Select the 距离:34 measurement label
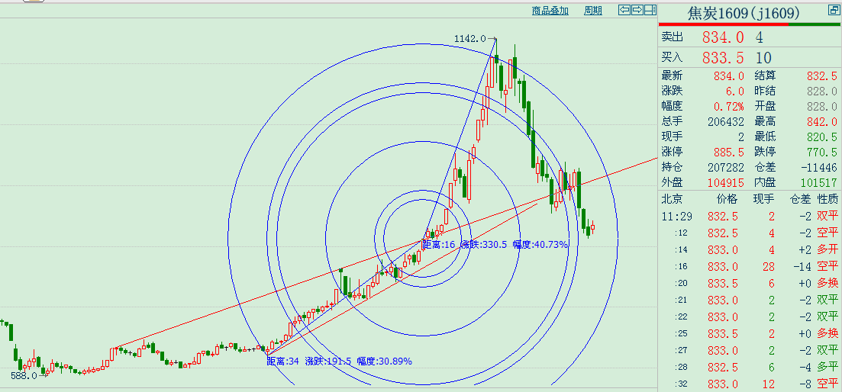 [x=282, y=361]
